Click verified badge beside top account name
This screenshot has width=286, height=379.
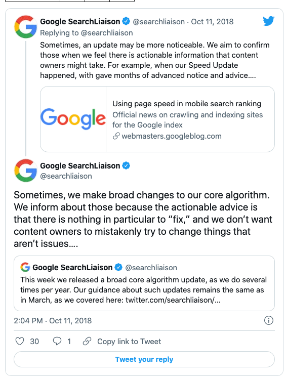pos(126,21)
